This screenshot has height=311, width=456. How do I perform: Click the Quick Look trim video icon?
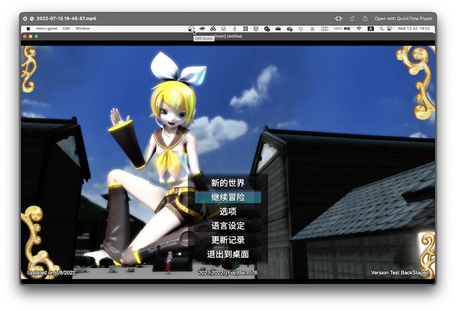point(338,18)
